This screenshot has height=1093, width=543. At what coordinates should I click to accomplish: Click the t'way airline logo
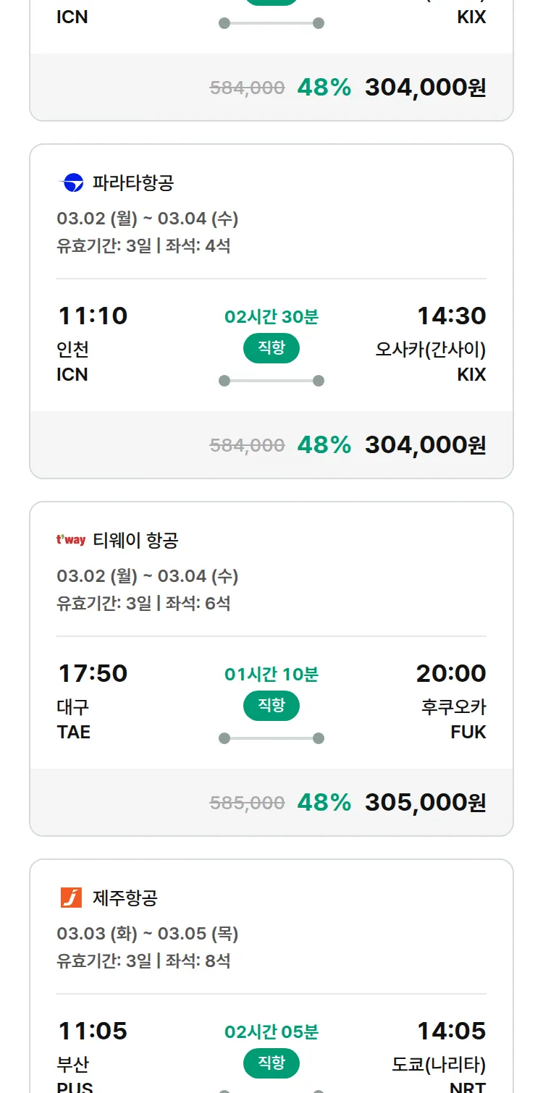coord(71,540)
